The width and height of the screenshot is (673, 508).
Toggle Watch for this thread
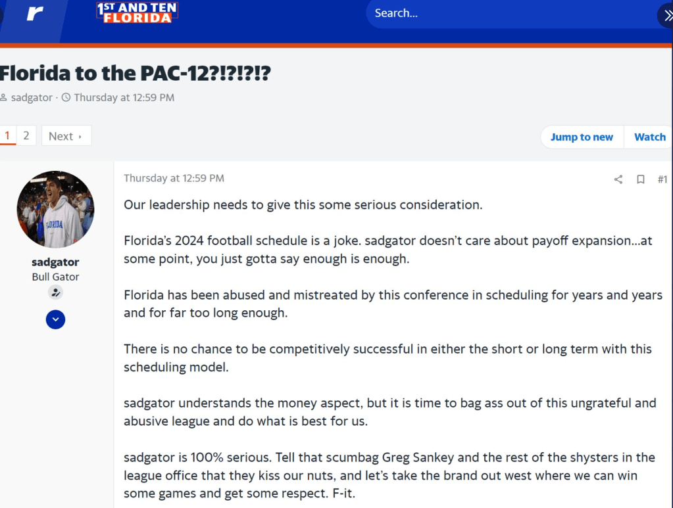[649, 137]
